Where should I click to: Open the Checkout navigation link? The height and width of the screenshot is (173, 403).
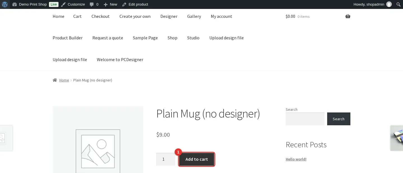[100, 16]
